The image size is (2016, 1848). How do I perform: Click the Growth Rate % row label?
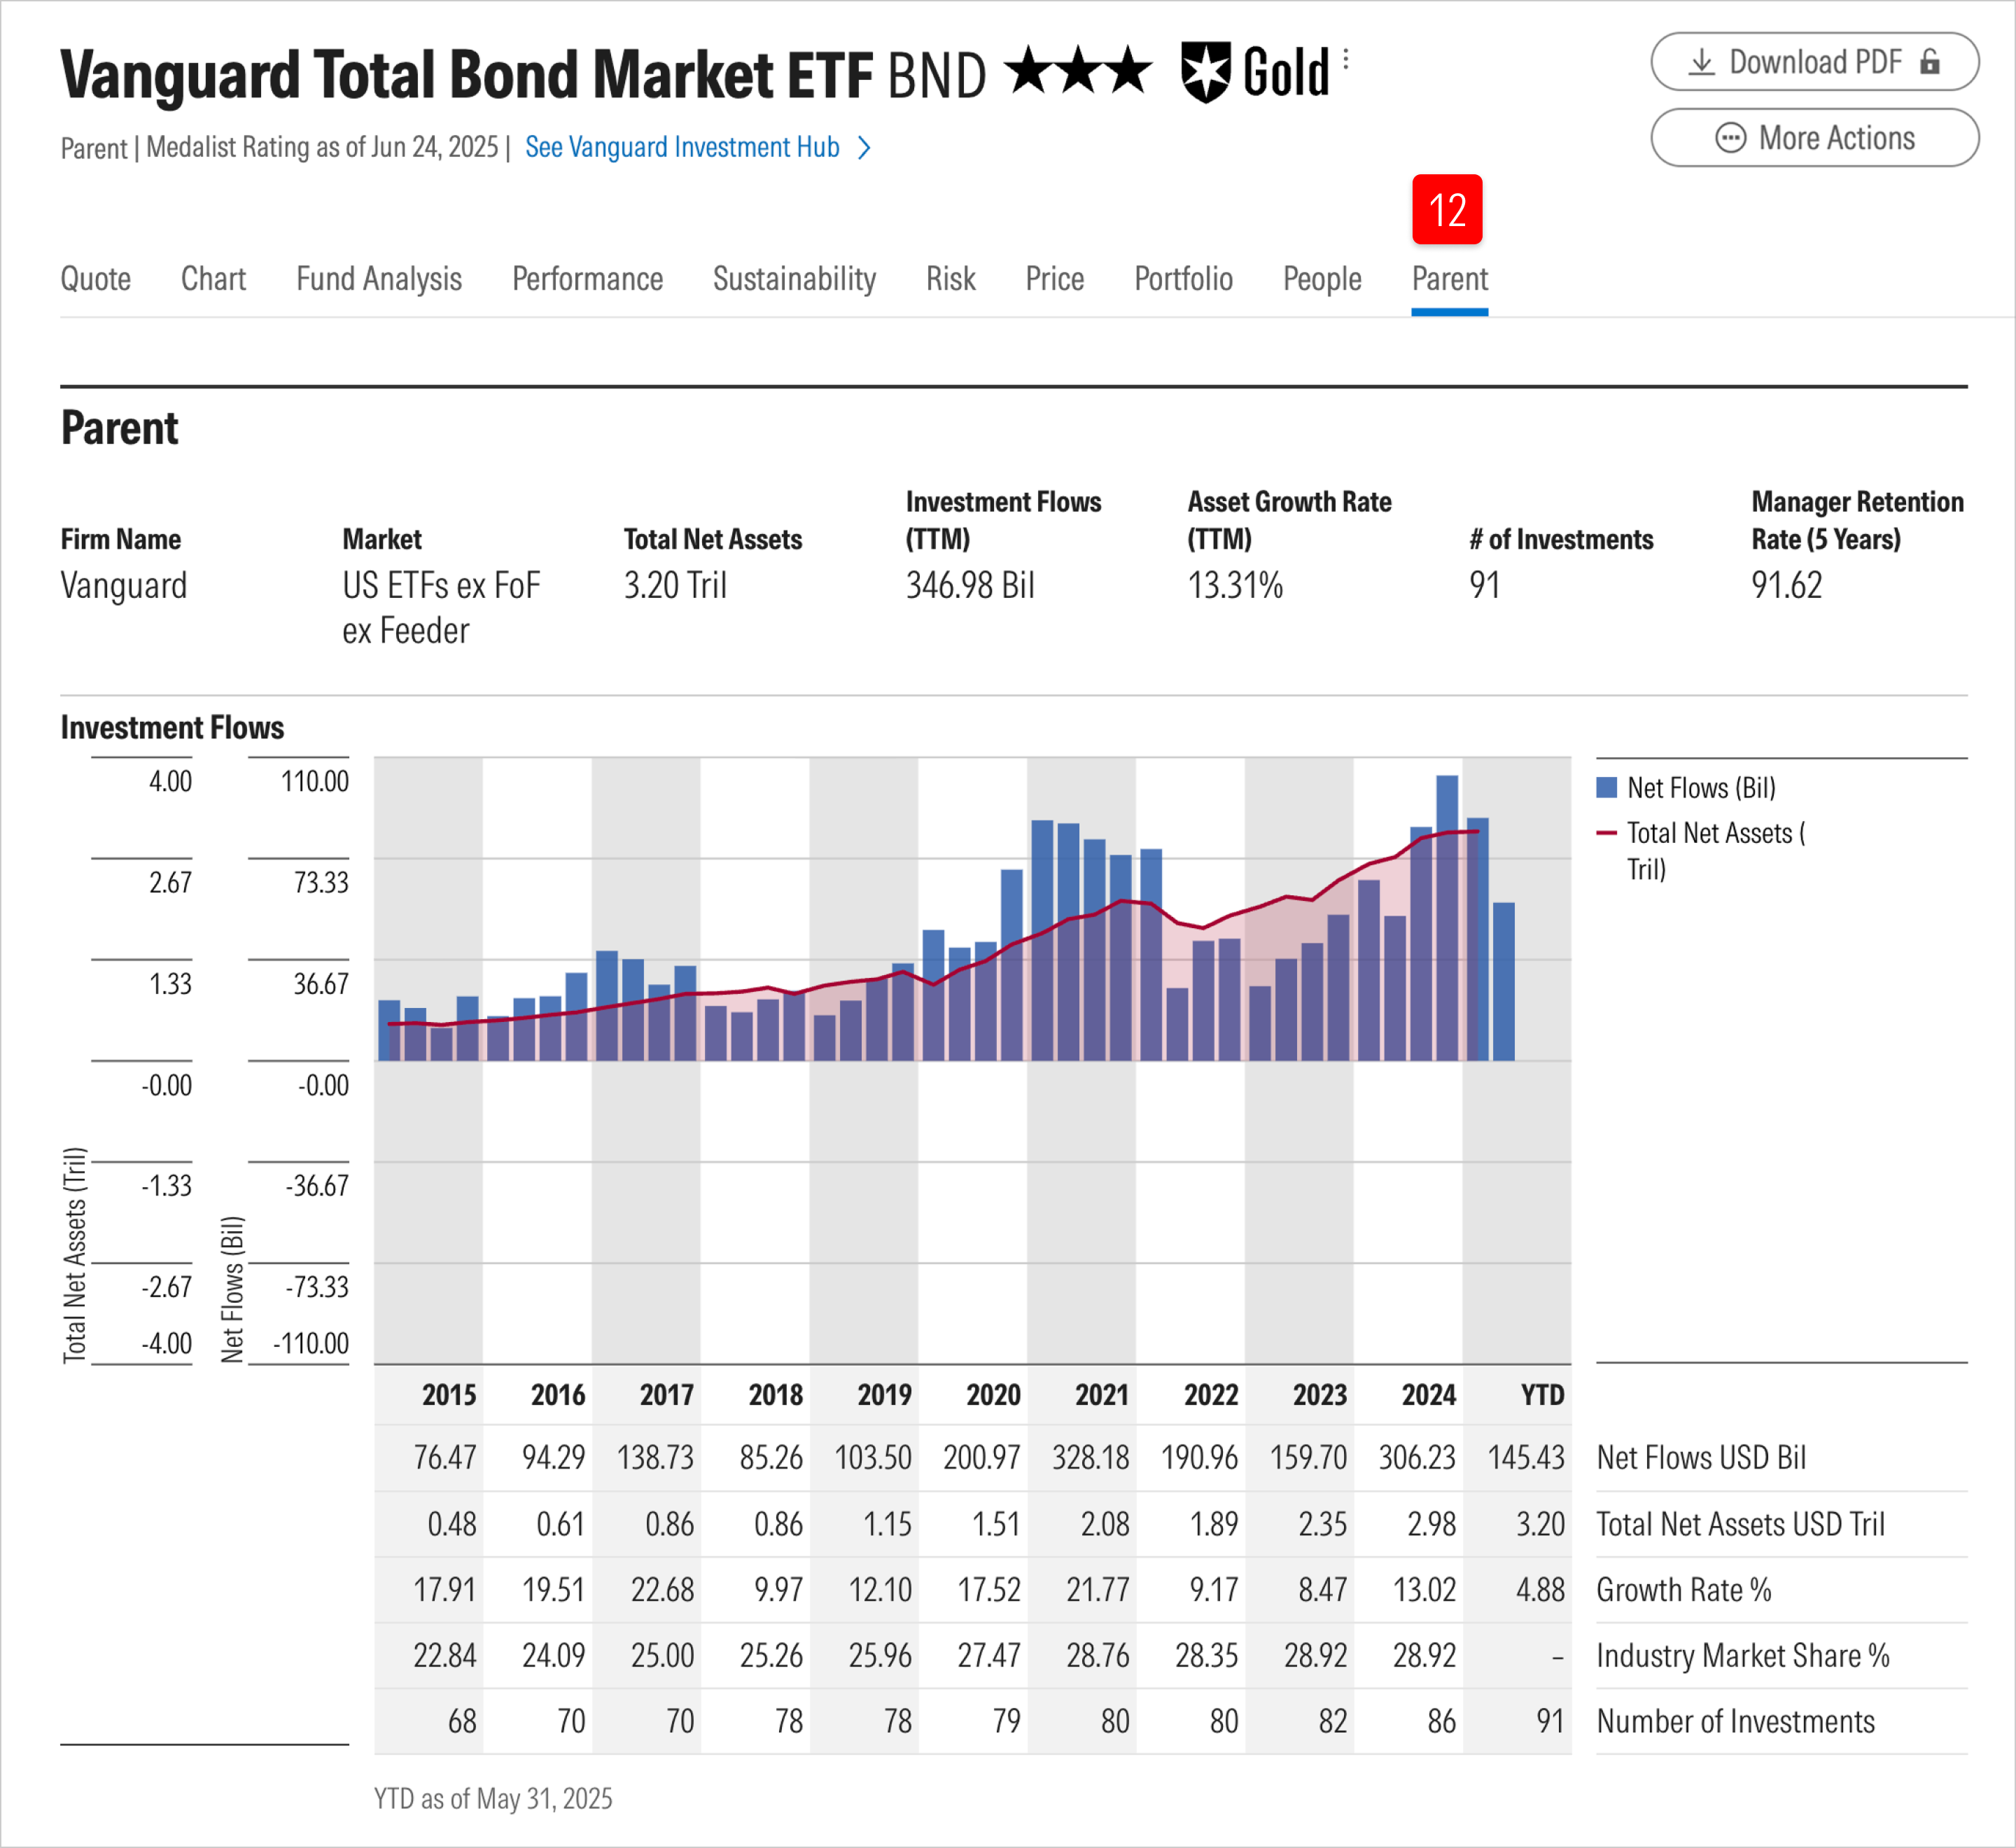pos(1684,1590)
